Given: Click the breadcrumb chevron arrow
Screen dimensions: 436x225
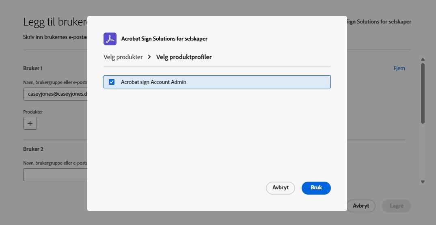Looking at the screenshot, I should [x=149, y=57].
